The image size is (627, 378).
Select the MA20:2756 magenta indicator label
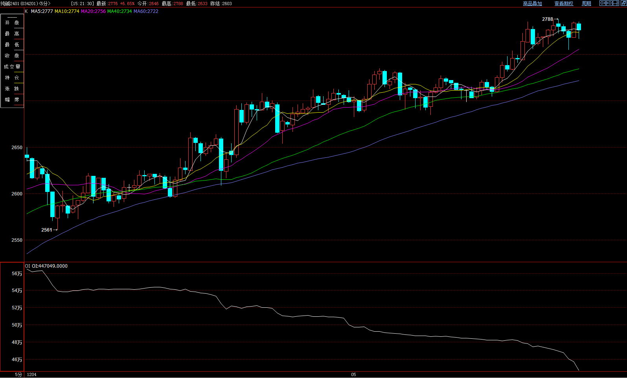93,11
